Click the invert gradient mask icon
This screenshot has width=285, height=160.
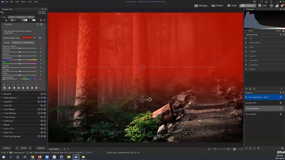(x=40, y=38)
